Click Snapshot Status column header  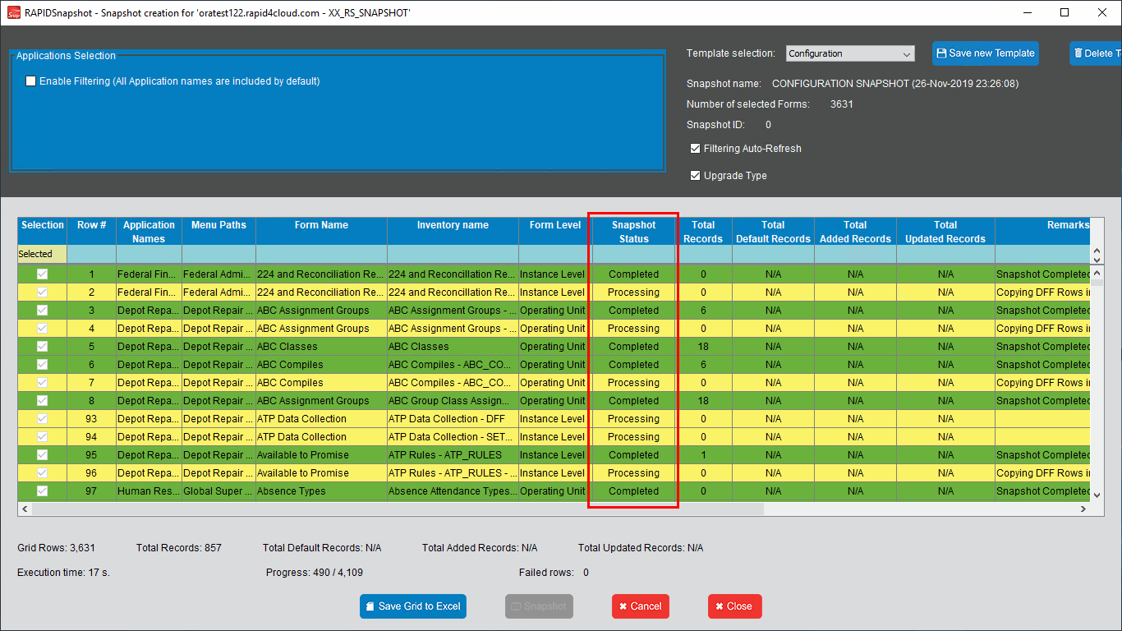[x=634, y=232]
